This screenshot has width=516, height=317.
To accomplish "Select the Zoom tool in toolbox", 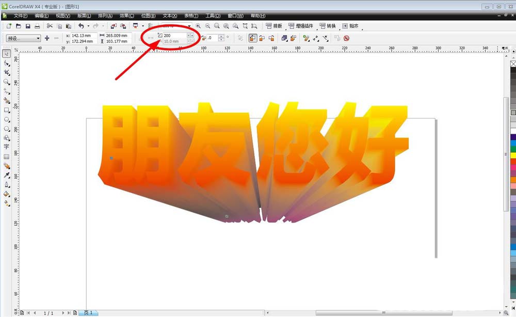I will tap(7, 82).
